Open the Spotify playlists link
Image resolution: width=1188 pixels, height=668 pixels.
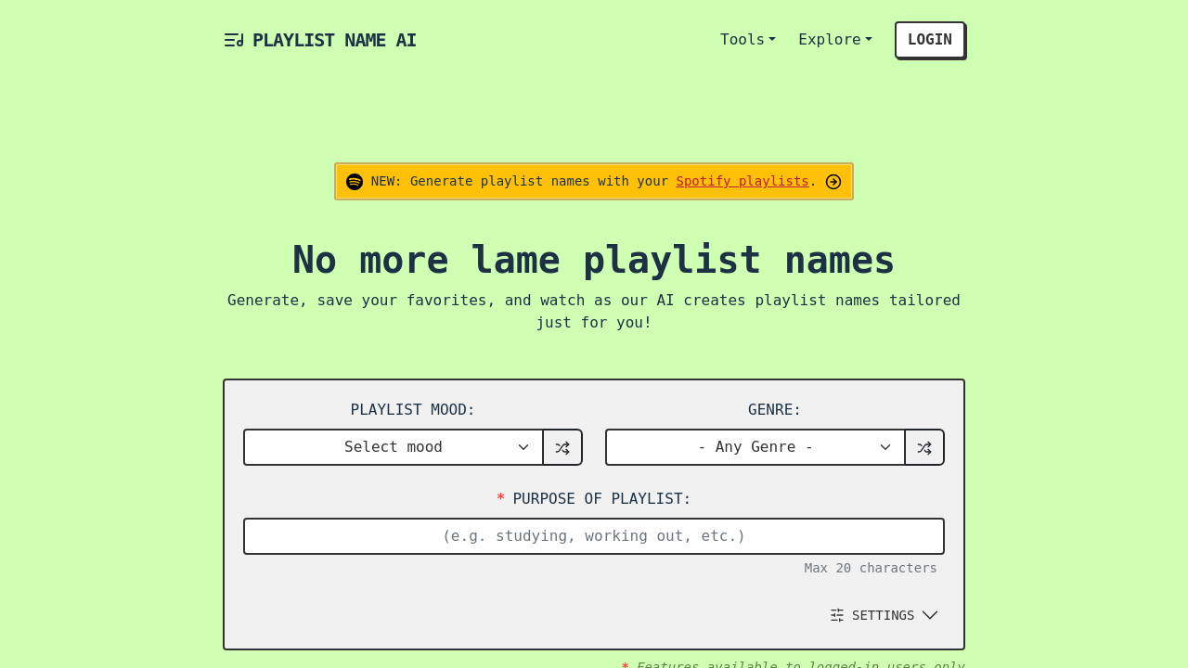point(742,180)
